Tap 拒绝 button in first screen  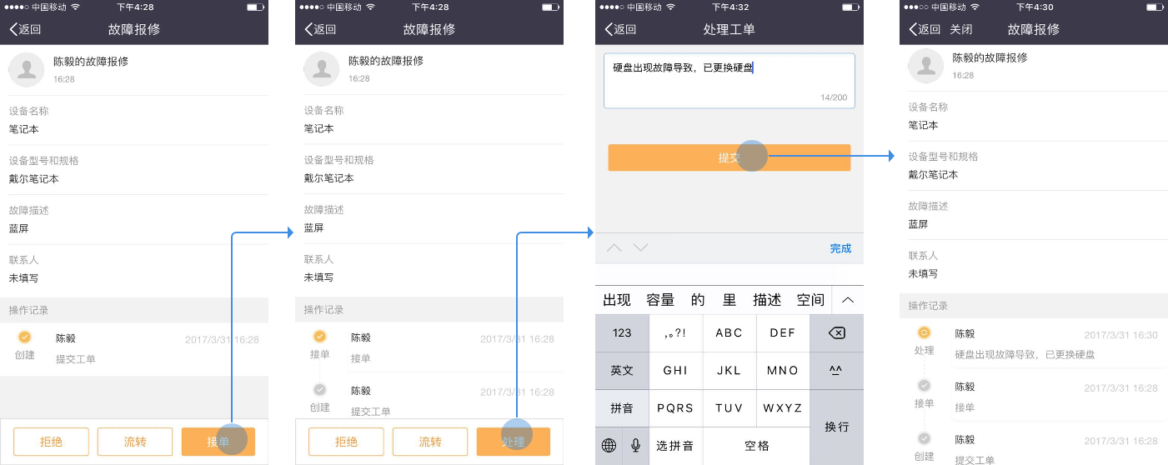[51, 442]
